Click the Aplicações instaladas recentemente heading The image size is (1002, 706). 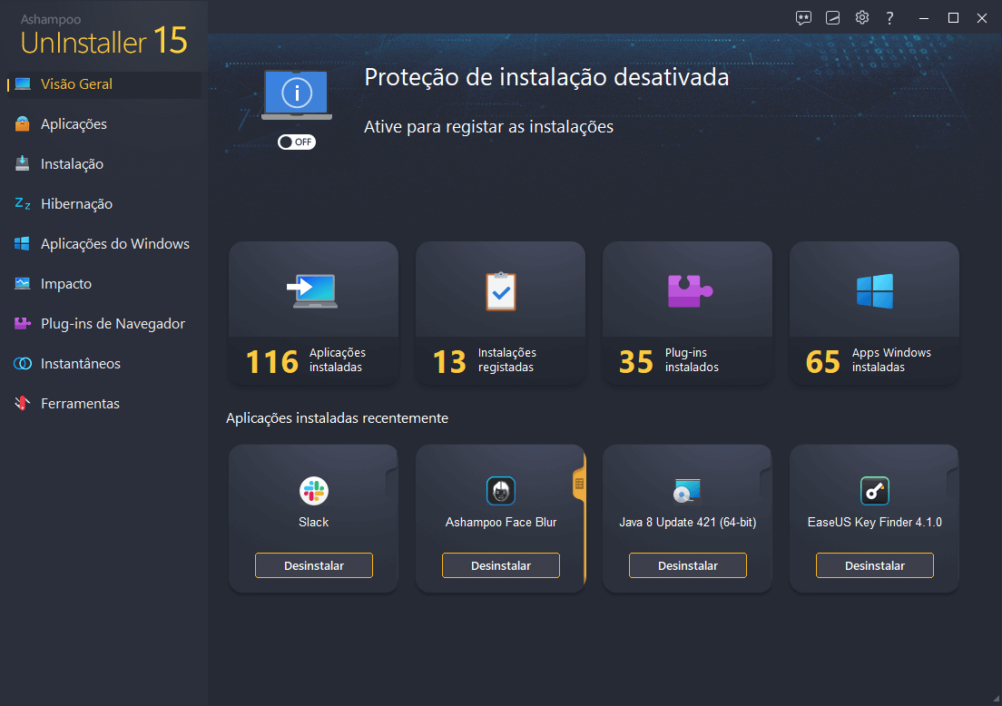tap(337, 417)
